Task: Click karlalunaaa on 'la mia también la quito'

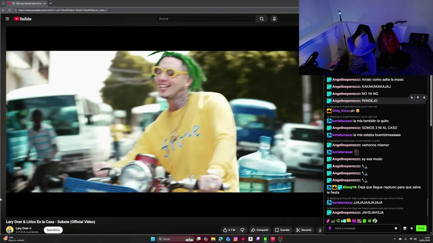Action: coord(342,121)
